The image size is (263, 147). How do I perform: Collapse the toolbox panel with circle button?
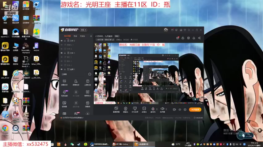[89, 74]
